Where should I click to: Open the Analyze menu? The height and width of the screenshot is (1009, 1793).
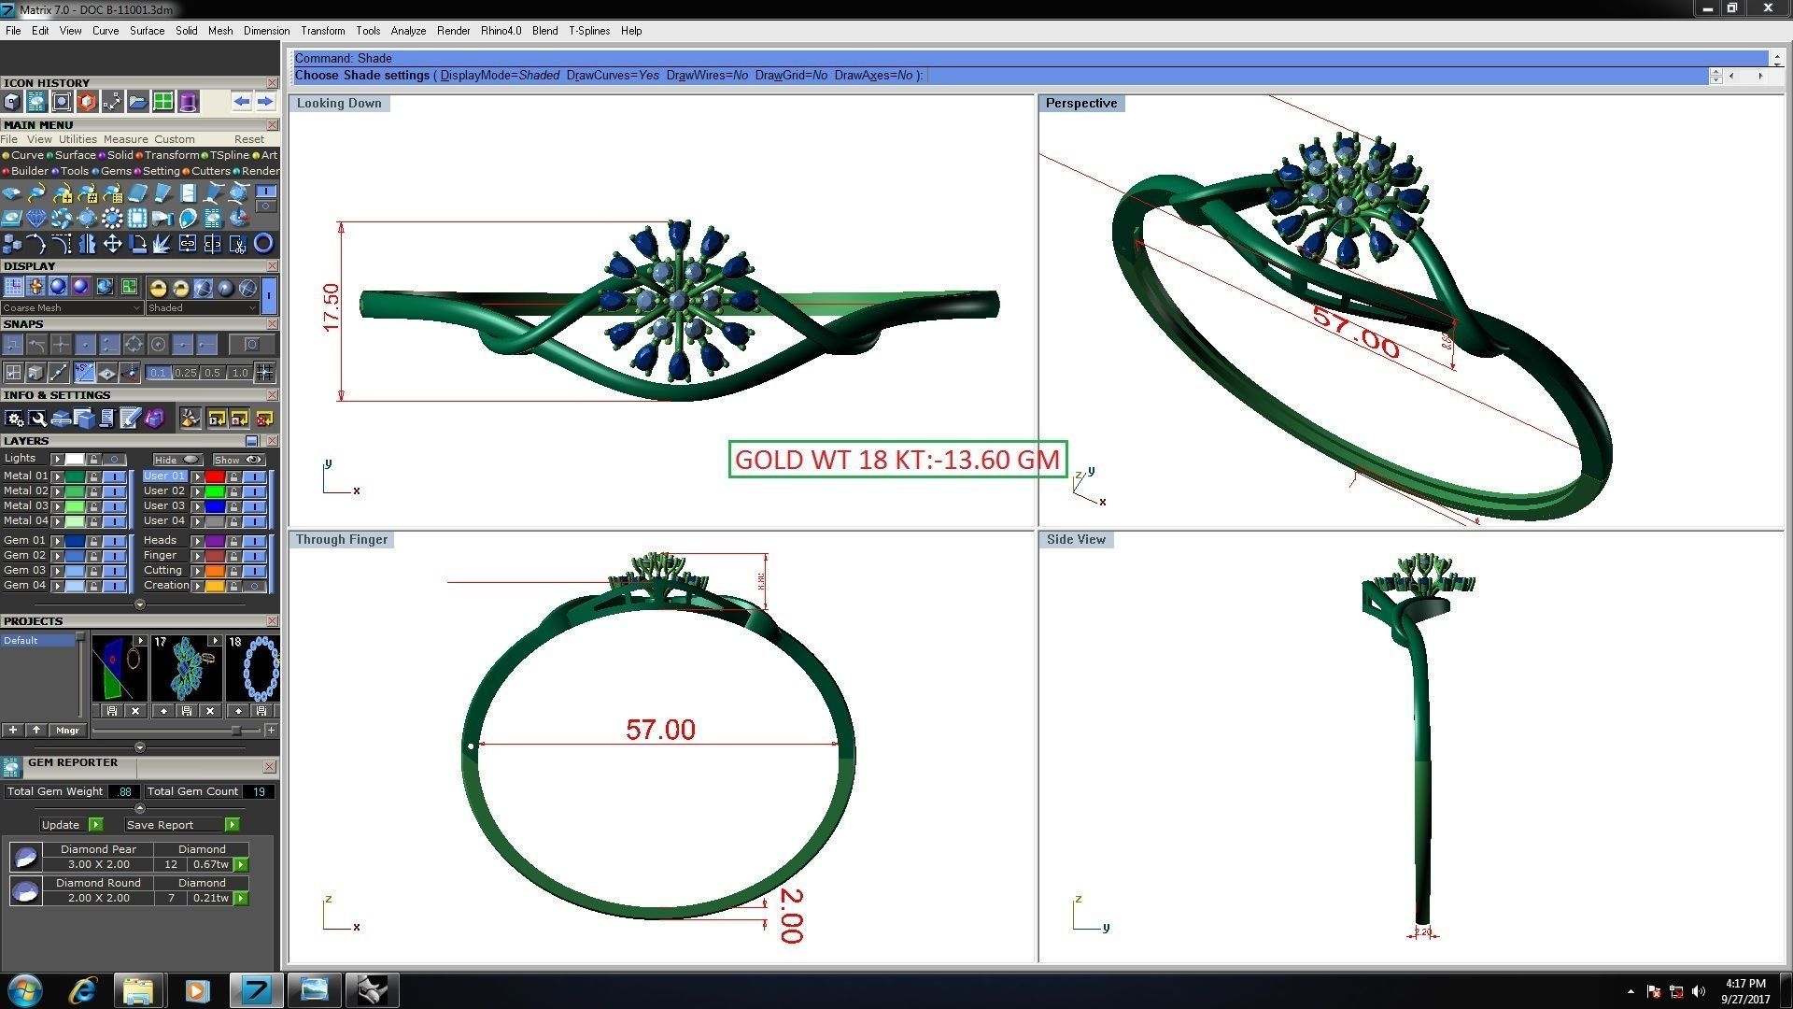point(408,31)
